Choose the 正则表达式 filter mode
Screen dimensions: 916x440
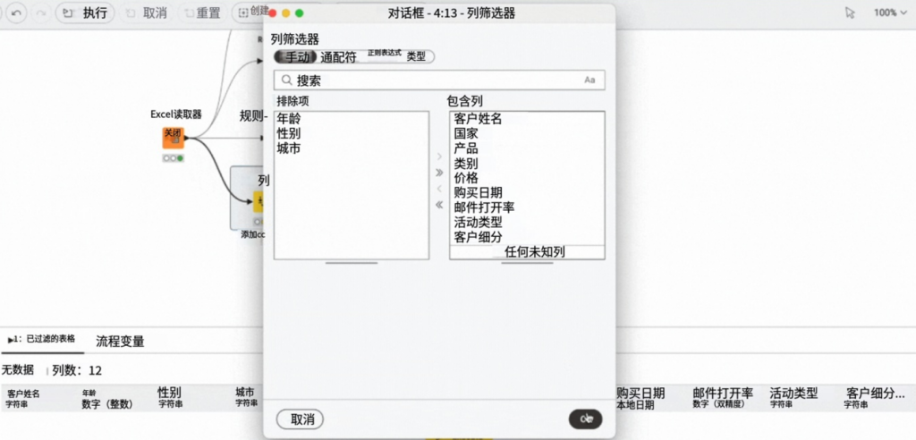(x=384, y=54)
